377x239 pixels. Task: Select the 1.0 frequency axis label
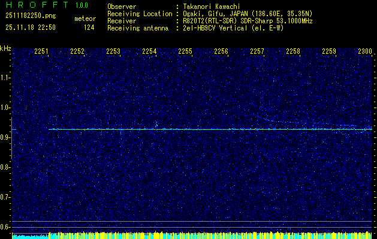click(x=5, y=108)
